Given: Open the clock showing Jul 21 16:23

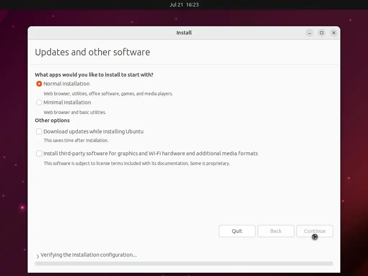Looking at the screenshot, I should point(184,5).
